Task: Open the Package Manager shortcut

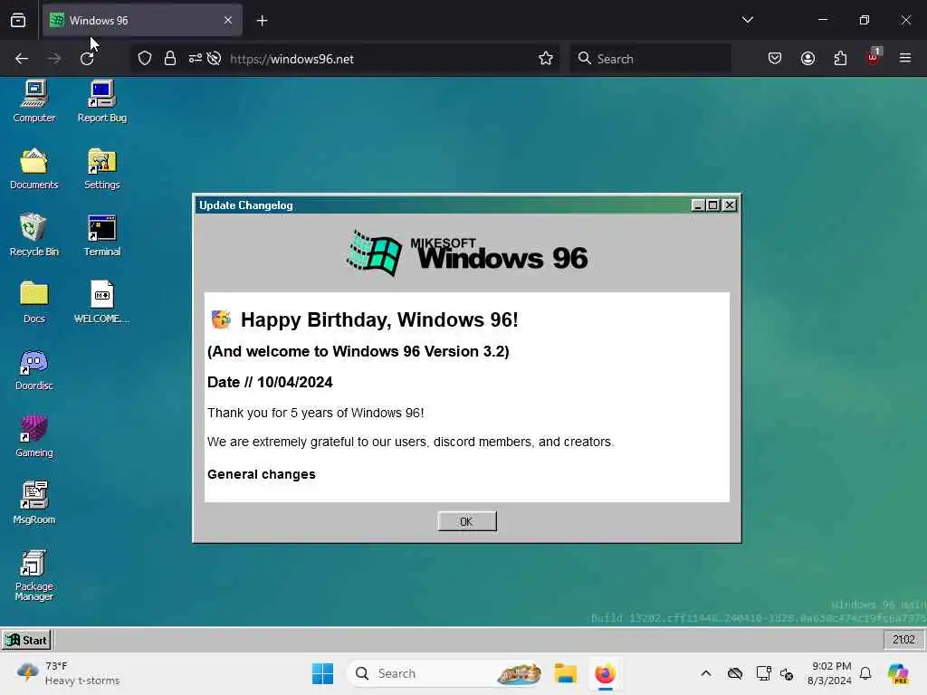Action: 34,575
